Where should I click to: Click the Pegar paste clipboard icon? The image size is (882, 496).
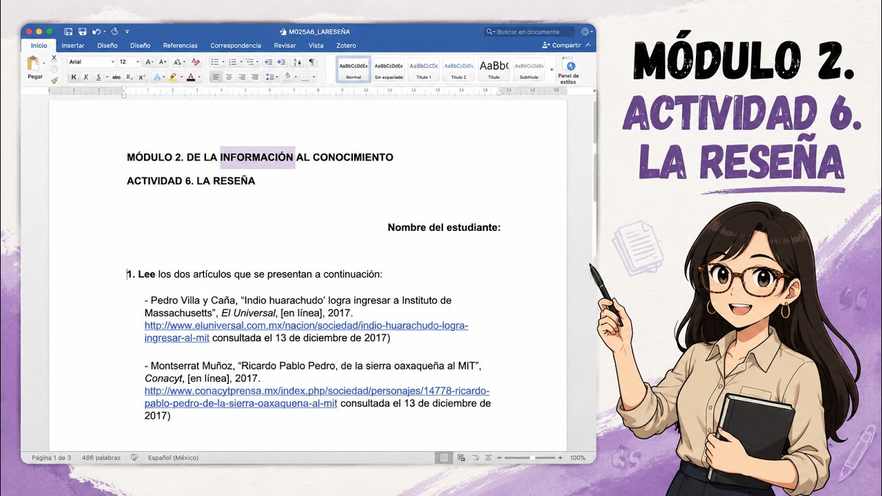(32, 63)
